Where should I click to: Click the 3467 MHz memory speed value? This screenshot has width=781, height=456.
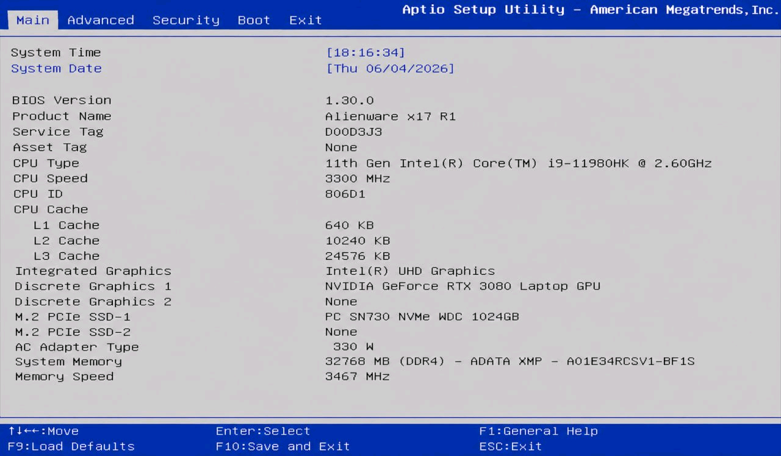358,376
